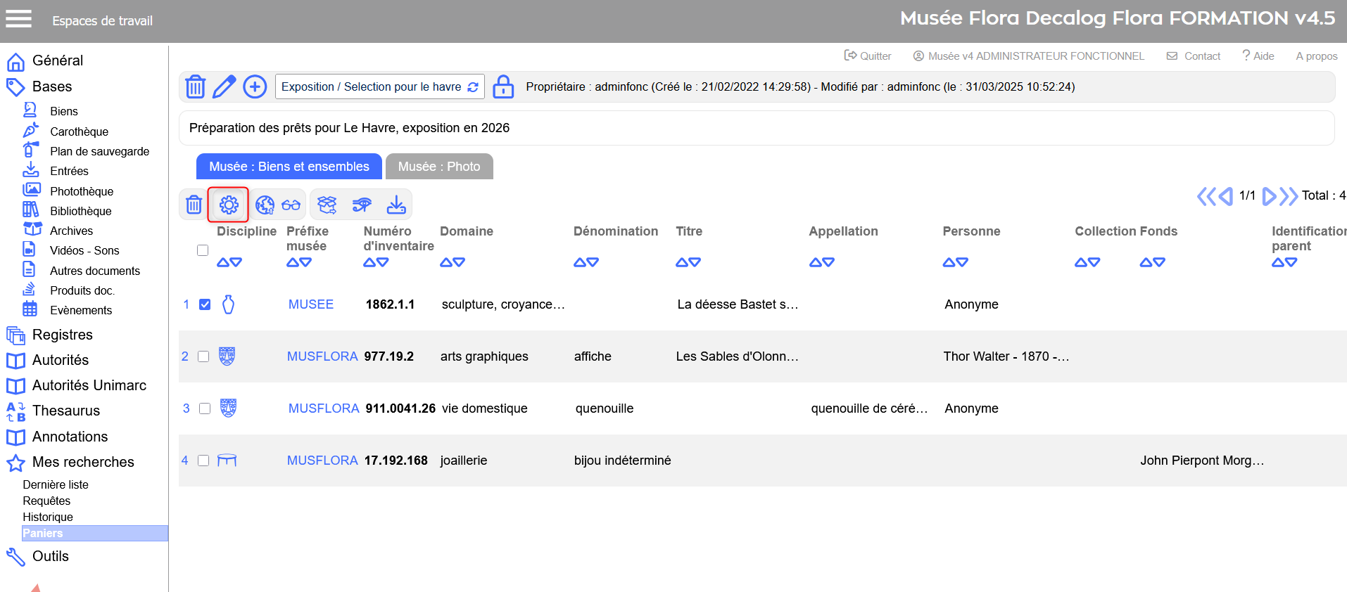Click the trash icon to delete the basket
This screenshot has height=592, width=1347.
(195, 86)
